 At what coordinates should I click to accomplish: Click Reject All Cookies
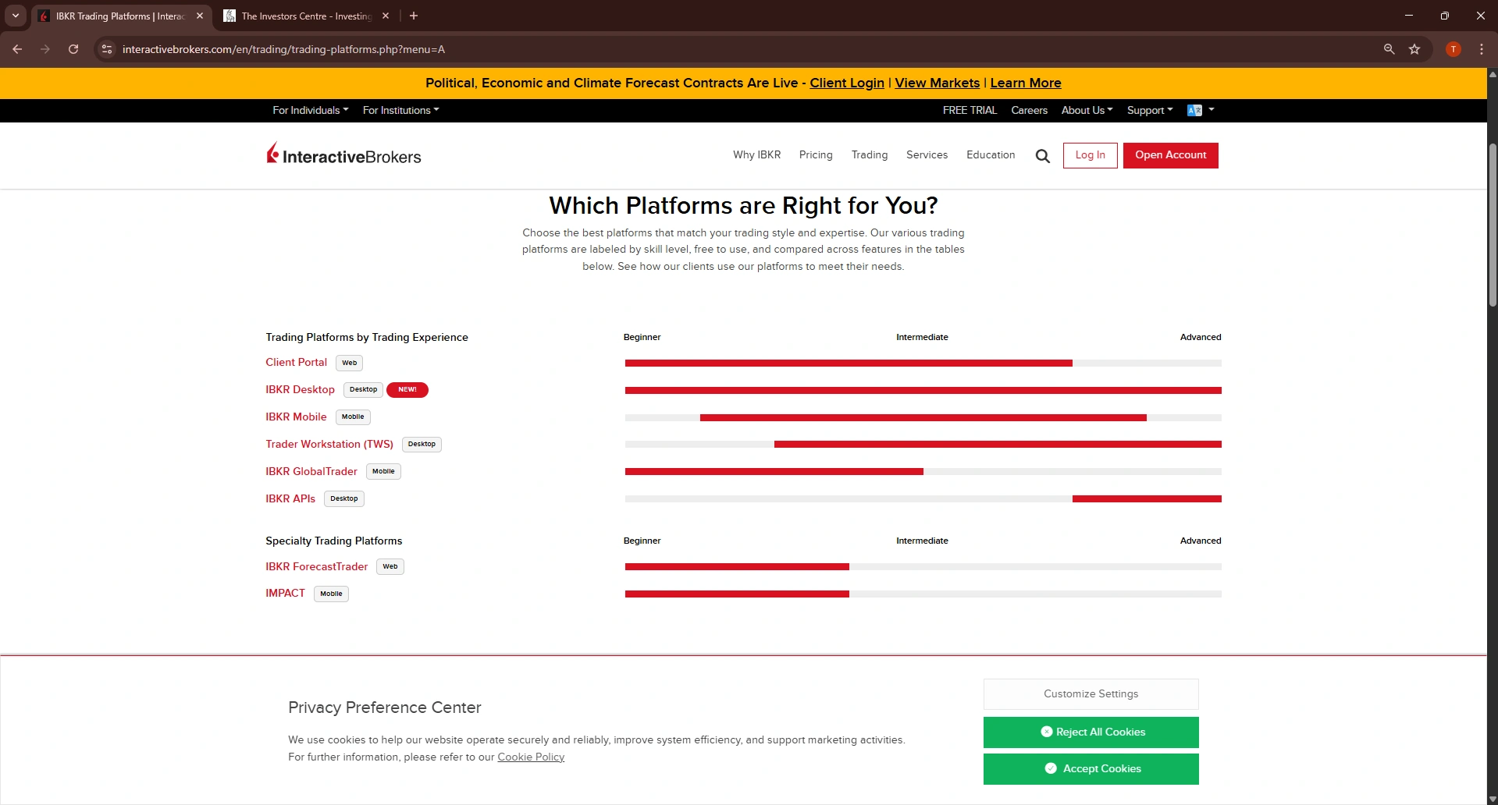[1091, 732]
